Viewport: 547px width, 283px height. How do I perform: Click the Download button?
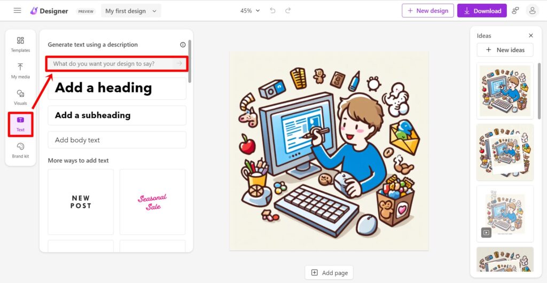(x=482, y=11)
